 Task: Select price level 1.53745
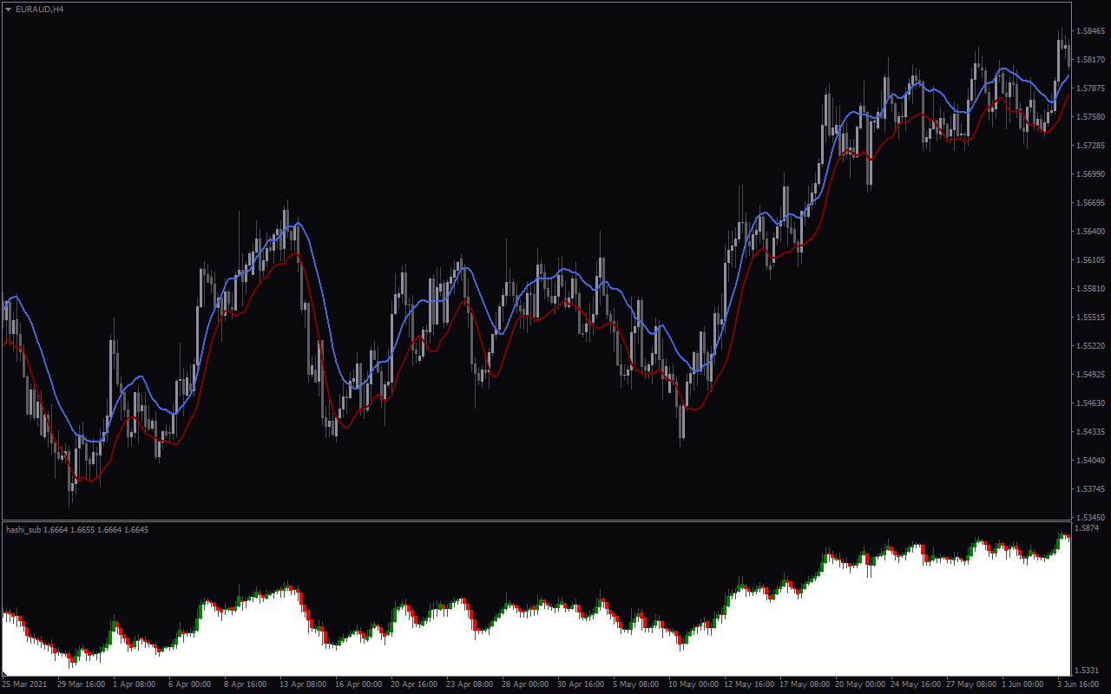(1089, 489)
